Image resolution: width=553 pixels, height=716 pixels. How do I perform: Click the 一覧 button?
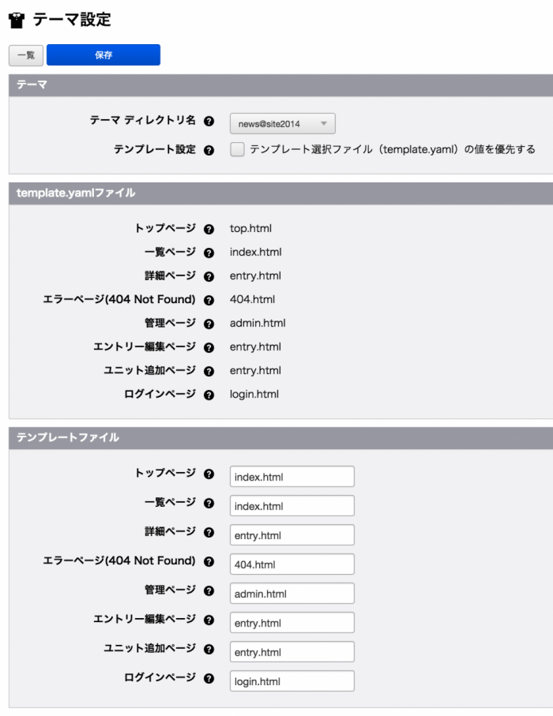point(26,55)
